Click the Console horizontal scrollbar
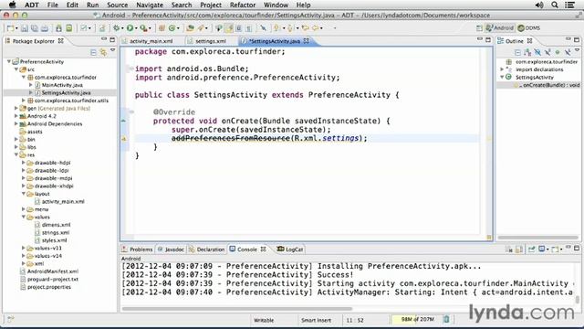The height and width of the screenshot is (329, 584). [x=237, y=309]
